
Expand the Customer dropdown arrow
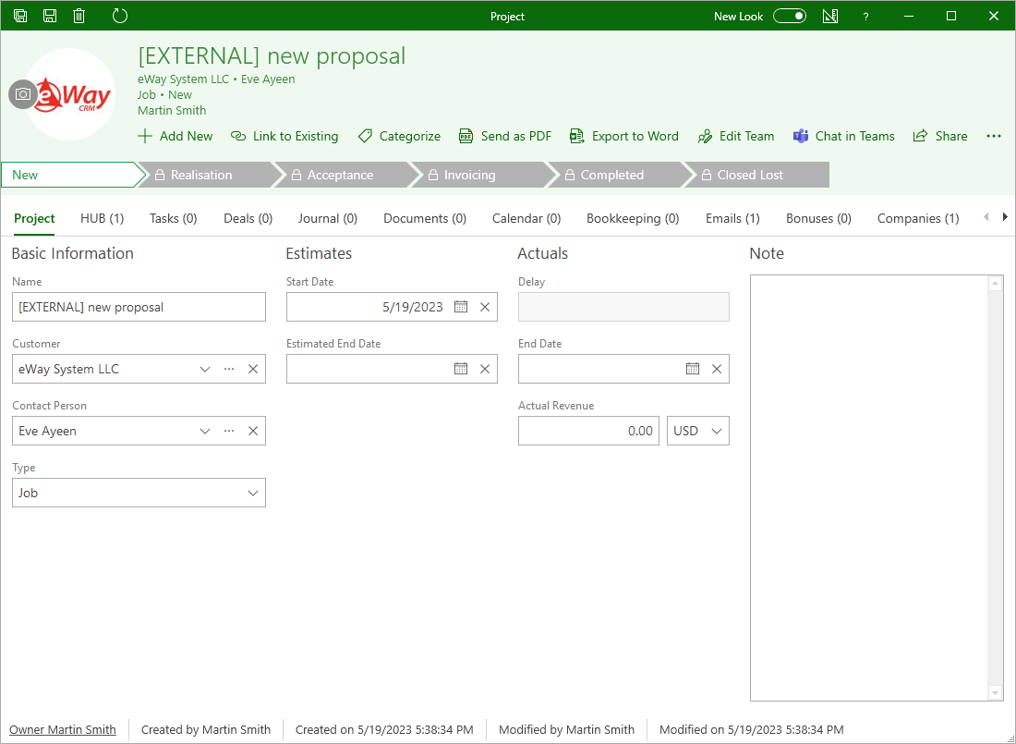pyautogui.click(x=205, y=369)
